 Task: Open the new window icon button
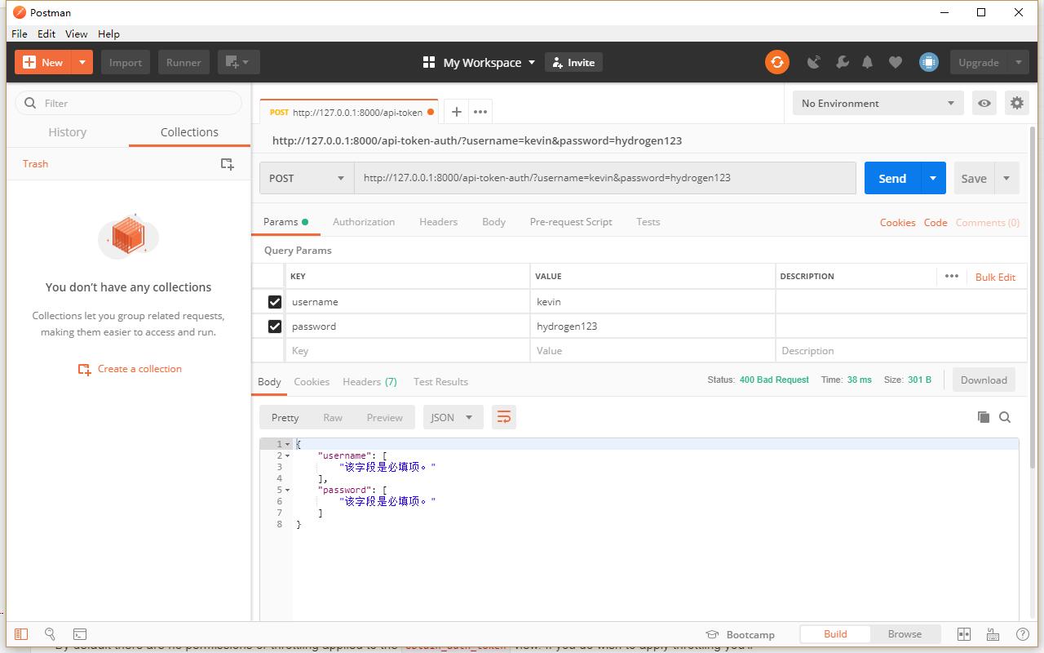pyautogui.click(x=238, y=62)
